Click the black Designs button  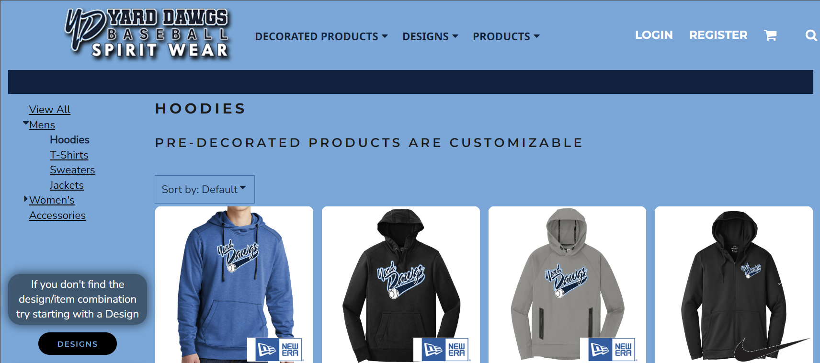(78, 344)
